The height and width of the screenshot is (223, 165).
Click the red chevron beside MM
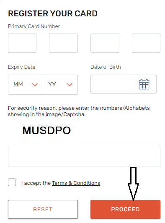tap(35, 85)
